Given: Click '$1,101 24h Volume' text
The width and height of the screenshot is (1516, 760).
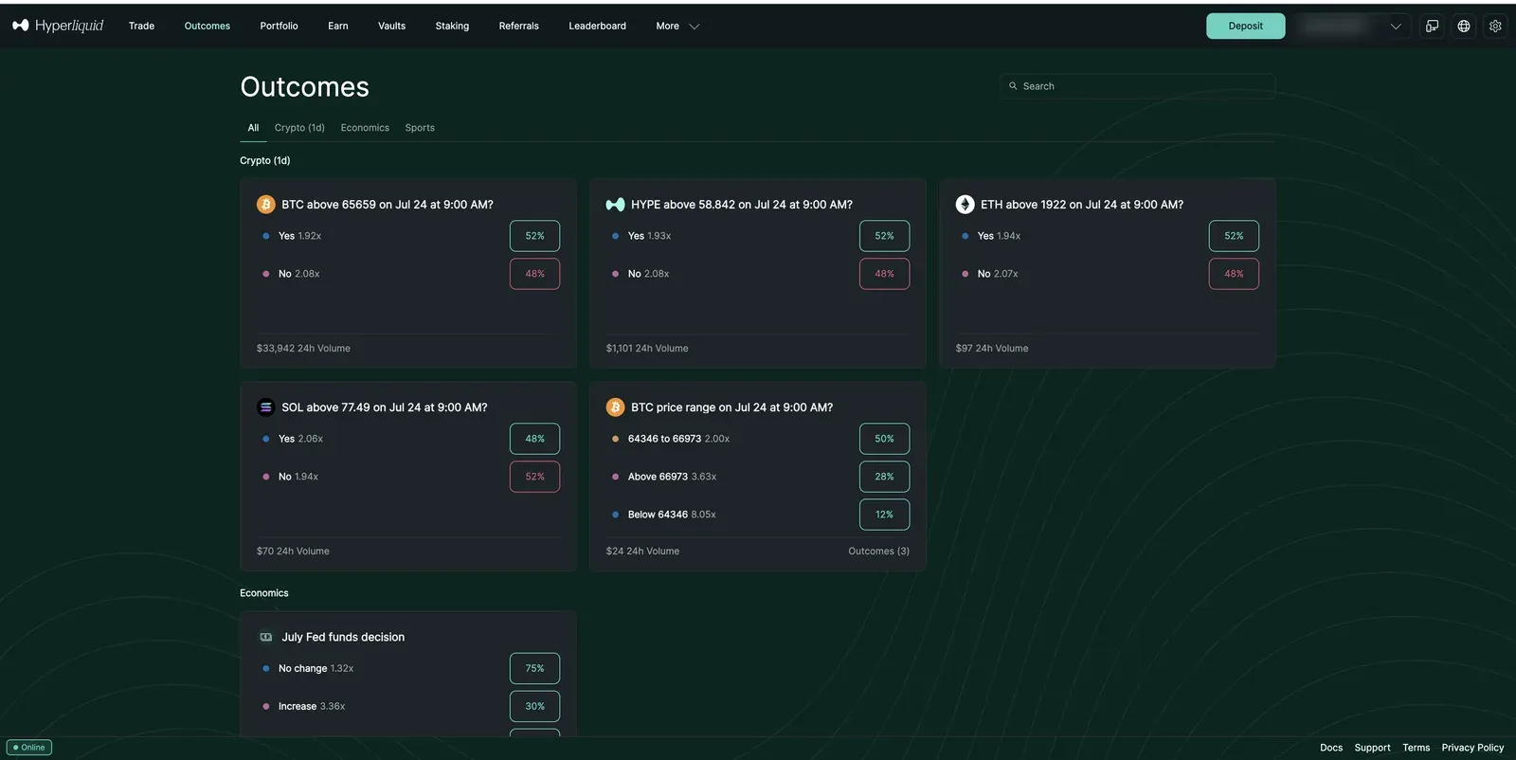Looking at the screenshot, I should coord(647,349).
